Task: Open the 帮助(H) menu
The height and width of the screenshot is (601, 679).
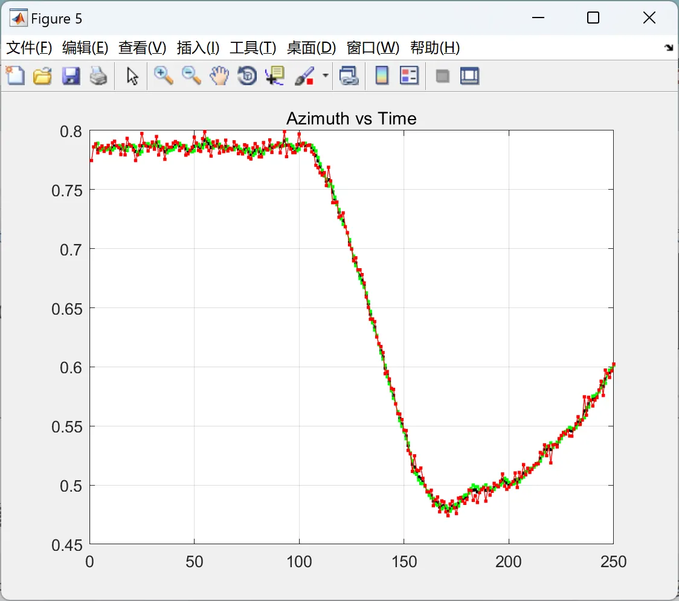Action: 435,48
